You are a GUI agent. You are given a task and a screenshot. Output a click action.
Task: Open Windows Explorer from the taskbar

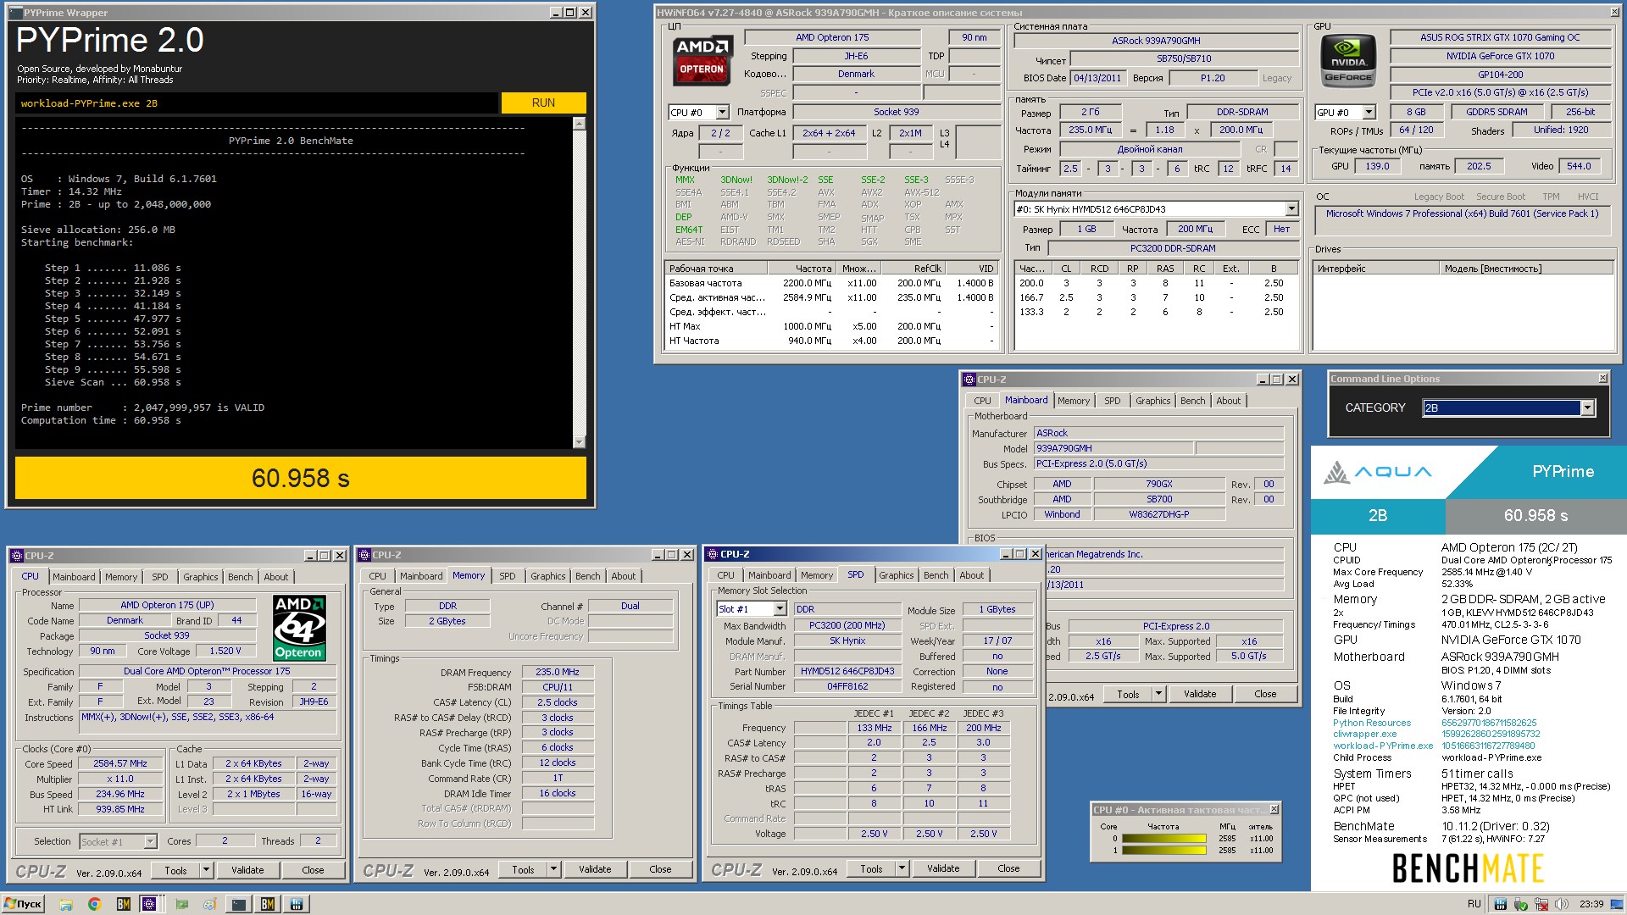pyautogui.click(x=66, y=904)
